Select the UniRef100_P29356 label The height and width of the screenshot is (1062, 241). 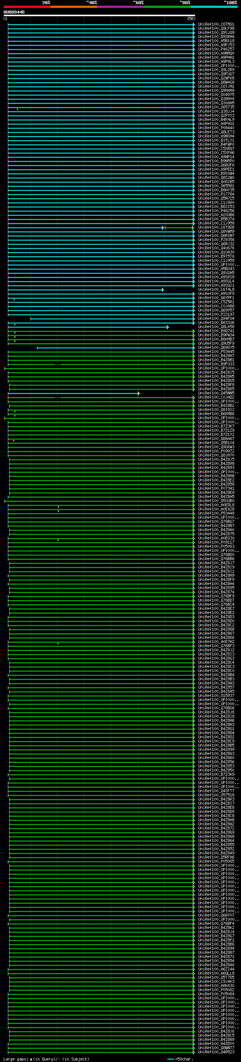click(x=216, y=240)
